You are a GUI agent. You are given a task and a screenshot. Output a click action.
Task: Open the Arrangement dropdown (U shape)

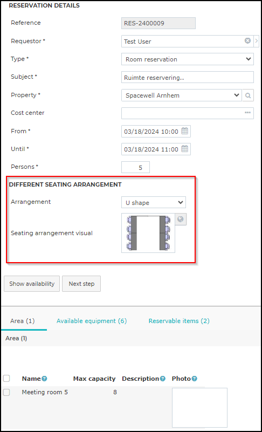[154, 202]
